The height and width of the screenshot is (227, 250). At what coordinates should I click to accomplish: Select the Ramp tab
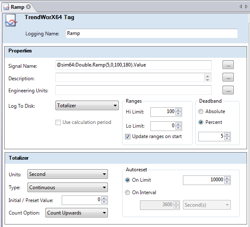click(x=17, y=7)
